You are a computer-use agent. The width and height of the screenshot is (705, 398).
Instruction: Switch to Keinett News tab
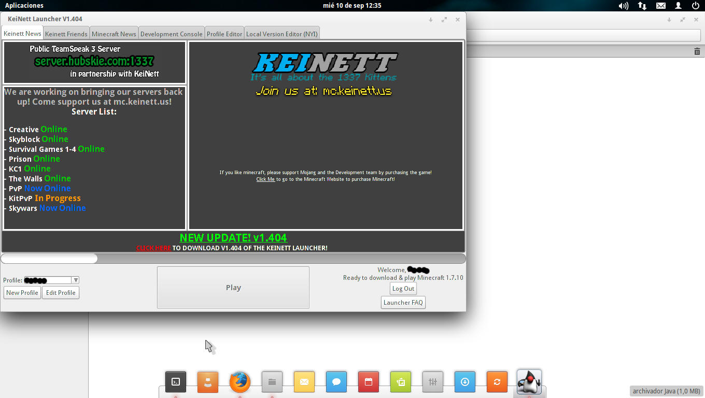pos(22,33)
